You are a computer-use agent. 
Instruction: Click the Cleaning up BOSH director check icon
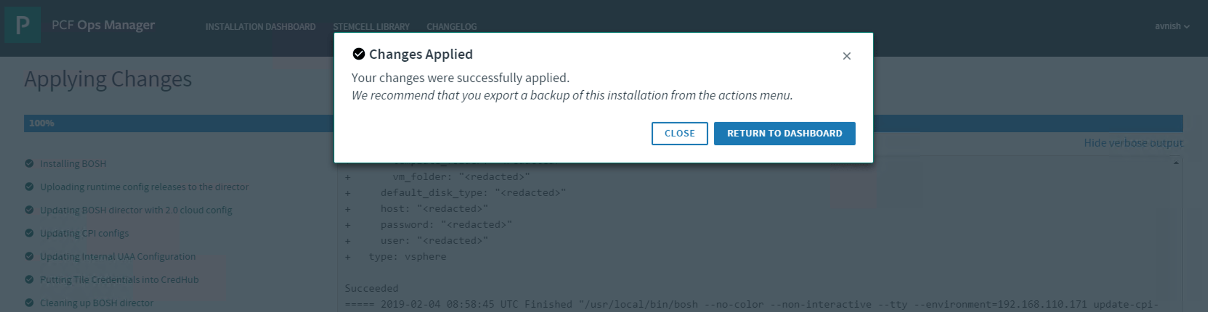[29, 303]
